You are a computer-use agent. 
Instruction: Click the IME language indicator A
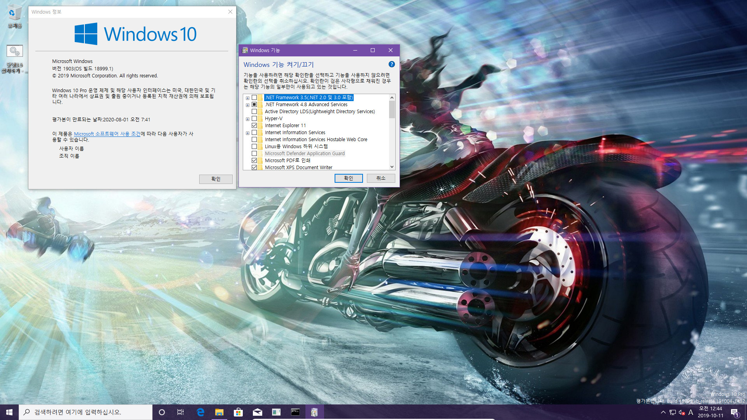click(x=691, y=412)
